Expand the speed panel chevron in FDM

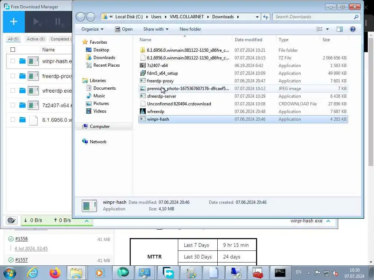click(x=87, y=221)
